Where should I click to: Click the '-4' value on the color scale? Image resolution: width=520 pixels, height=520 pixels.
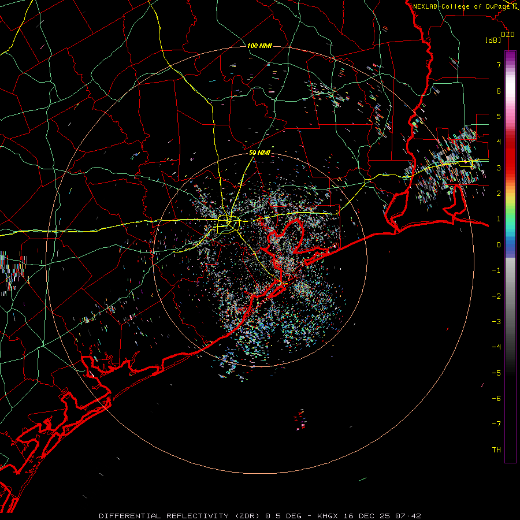pyautogui.click(x=496, y=347)
